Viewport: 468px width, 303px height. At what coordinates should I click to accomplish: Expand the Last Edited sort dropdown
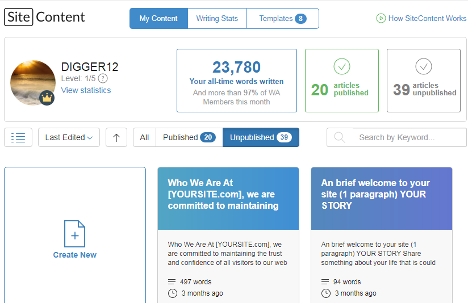pyautogui.click(x=69, y=137)
